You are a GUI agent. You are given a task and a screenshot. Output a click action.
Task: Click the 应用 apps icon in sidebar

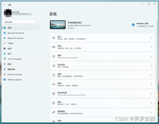coord(5,49)
